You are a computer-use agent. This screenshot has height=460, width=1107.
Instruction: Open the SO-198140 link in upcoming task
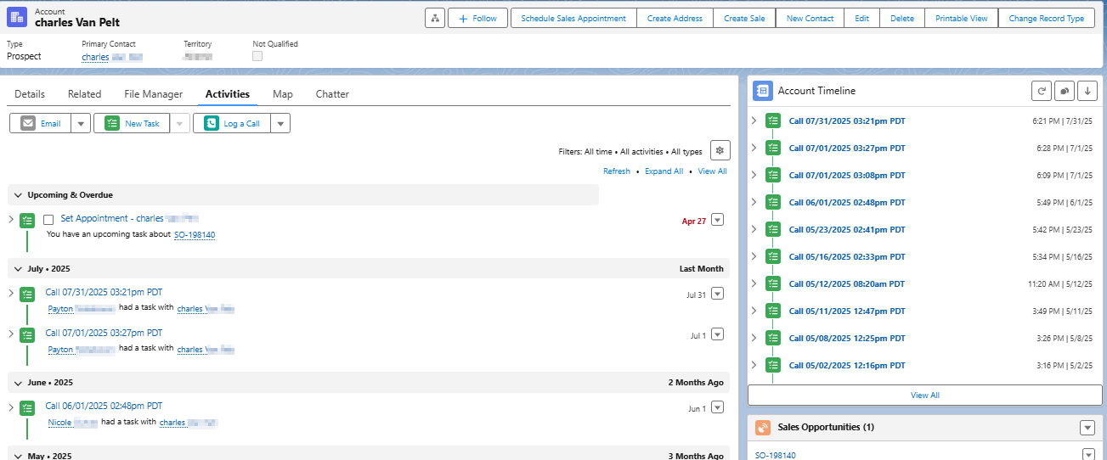(x=195, y=235)
